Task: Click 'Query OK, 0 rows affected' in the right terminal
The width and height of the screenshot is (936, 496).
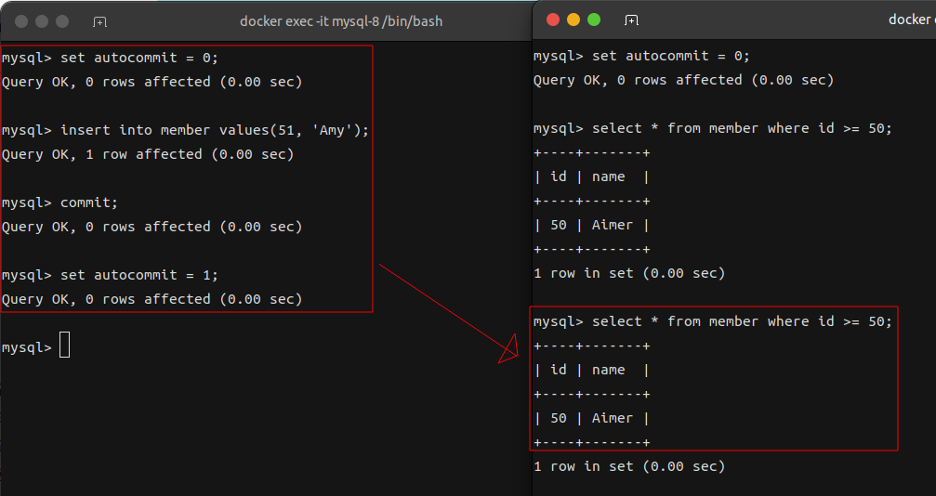Action: click(x=683, y=80)
